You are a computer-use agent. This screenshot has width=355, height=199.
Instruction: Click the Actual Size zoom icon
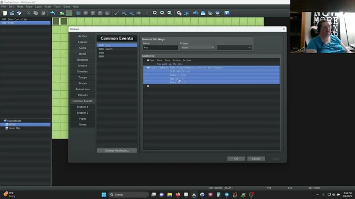pyautogui.click(x=170, y=13)
